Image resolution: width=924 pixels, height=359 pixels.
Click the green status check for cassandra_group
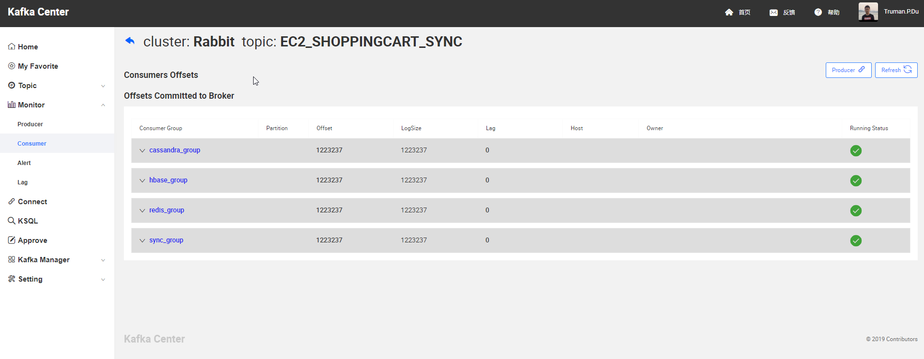tap(856, 150)
